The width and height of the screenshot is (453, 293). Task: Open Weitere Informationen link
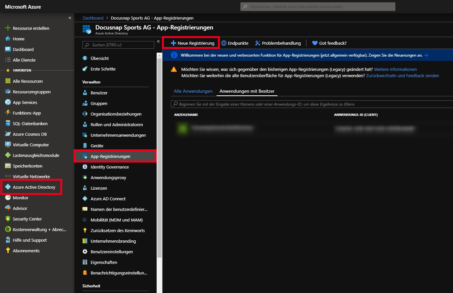tap(395, 70)
